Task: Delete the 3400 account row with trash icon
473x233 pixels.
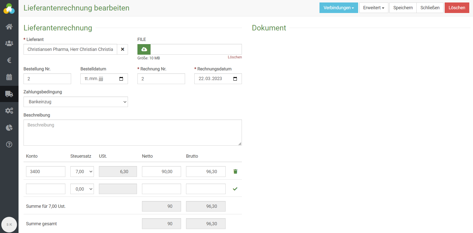Action: [x=235, y=171]
